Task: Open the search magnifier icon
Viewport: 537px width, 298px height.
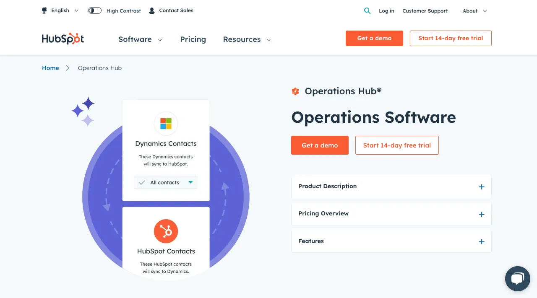Action: click(367, 11)
